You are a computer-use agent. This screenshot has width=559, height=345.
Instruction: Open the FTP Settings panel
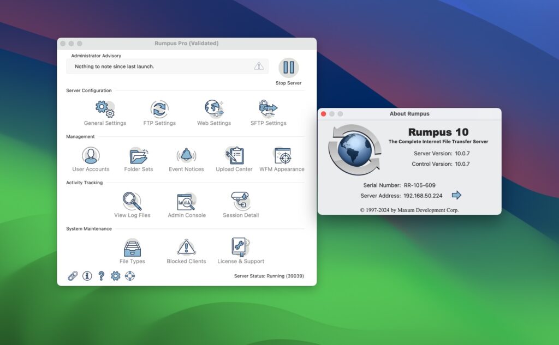159,110
